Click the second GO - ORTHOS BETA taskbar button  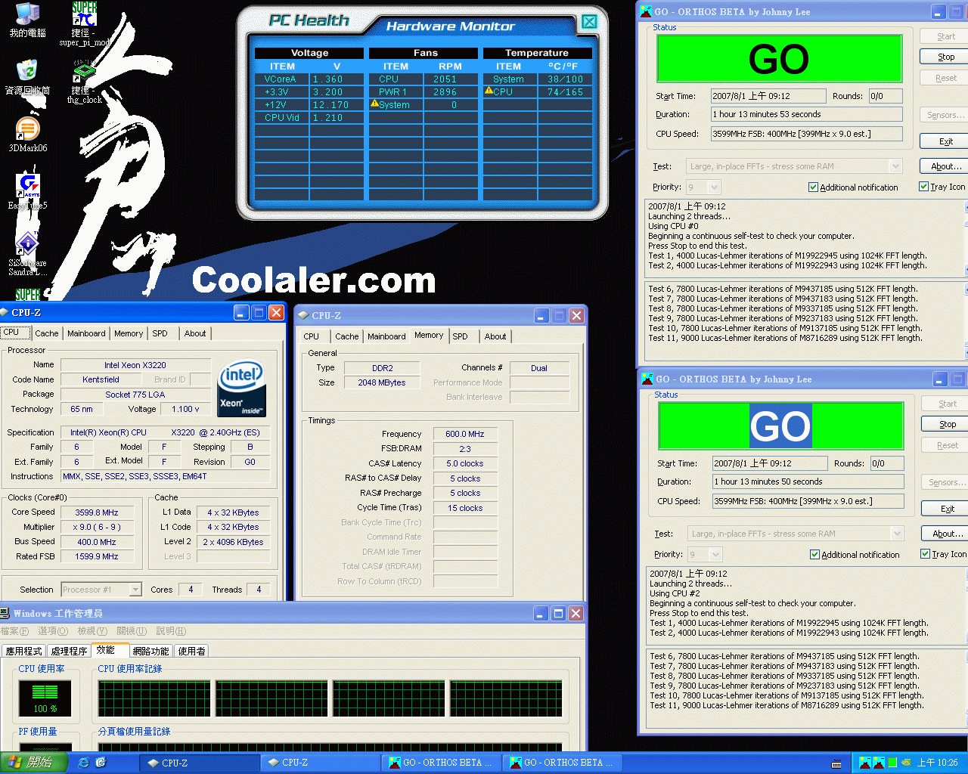[x=562, y=763]
